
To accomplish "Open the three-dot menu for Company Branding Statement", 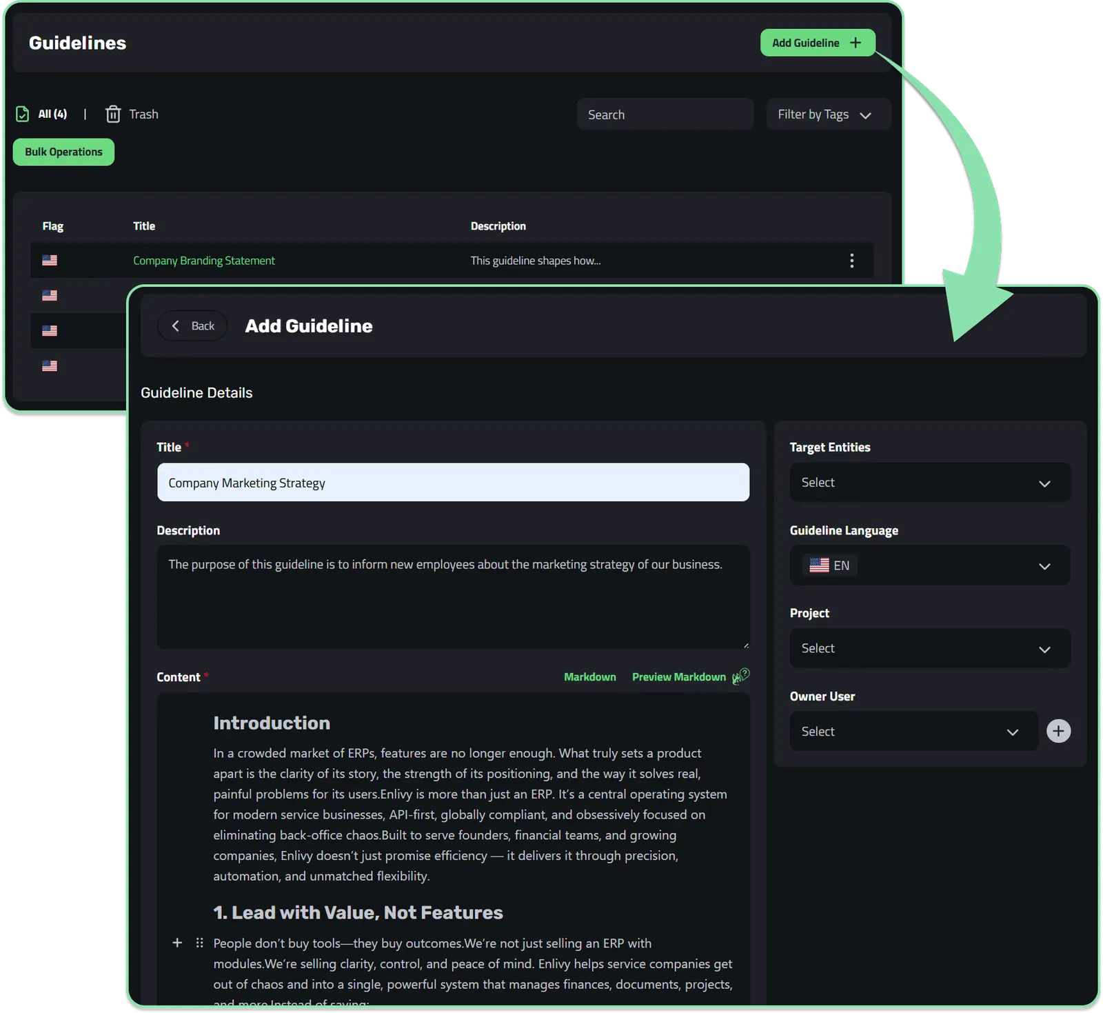I will tap(852, 261).
